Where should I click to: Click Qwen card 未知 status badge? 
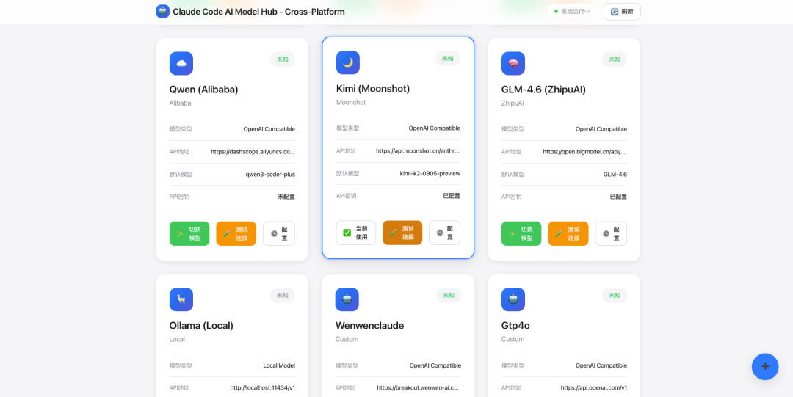282,59
